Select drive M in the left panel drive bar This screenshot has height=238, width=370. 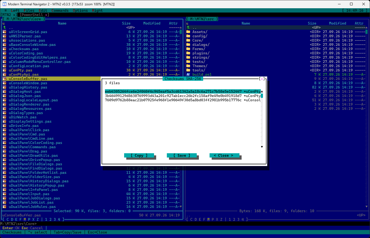pyautogui.click(x=25, y=219)
